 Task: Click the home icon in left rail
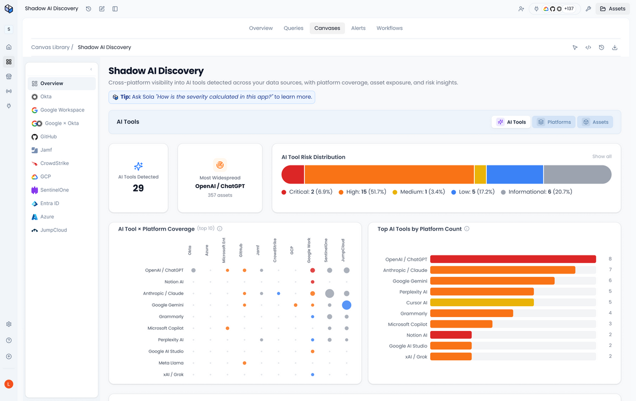[8, 47]
